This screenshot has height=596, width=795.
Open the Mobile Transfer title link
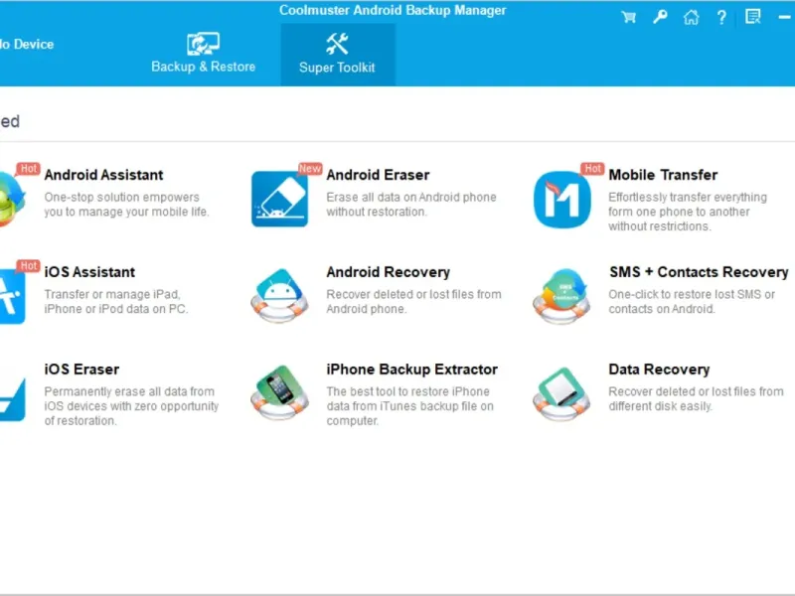pyautogui.click(x=663, y=175)
